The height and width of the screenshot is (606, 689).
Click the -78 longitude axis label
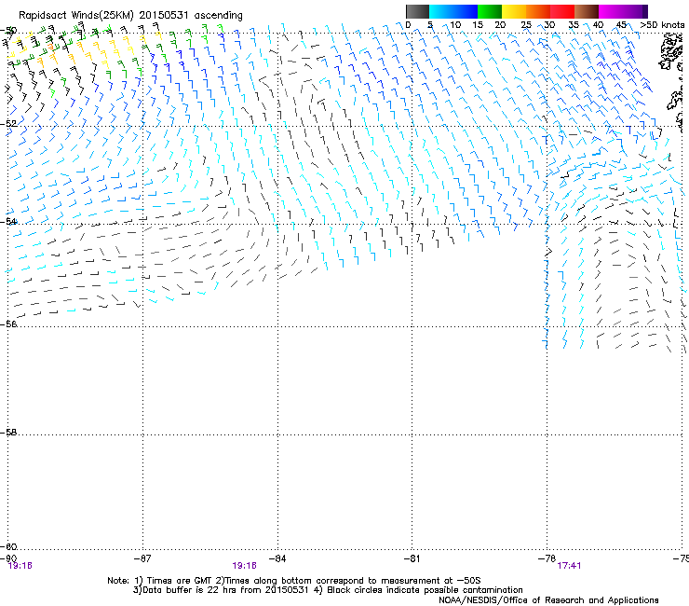pyautogui.click(x=547, y=558)
